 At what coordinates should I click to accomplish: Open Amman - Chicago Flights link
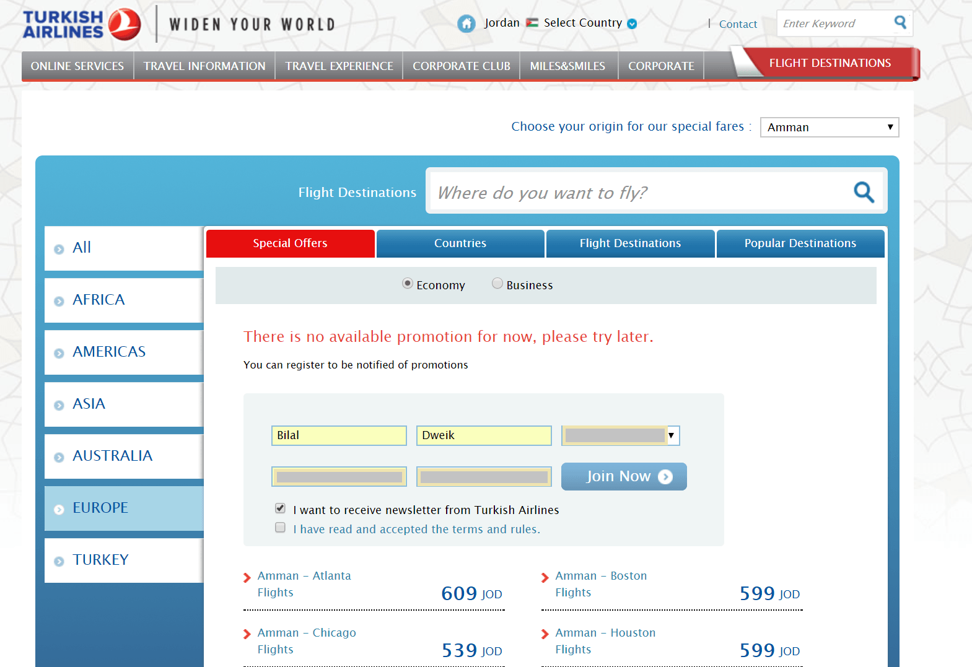pyautogui.click(x=307, y=641)
